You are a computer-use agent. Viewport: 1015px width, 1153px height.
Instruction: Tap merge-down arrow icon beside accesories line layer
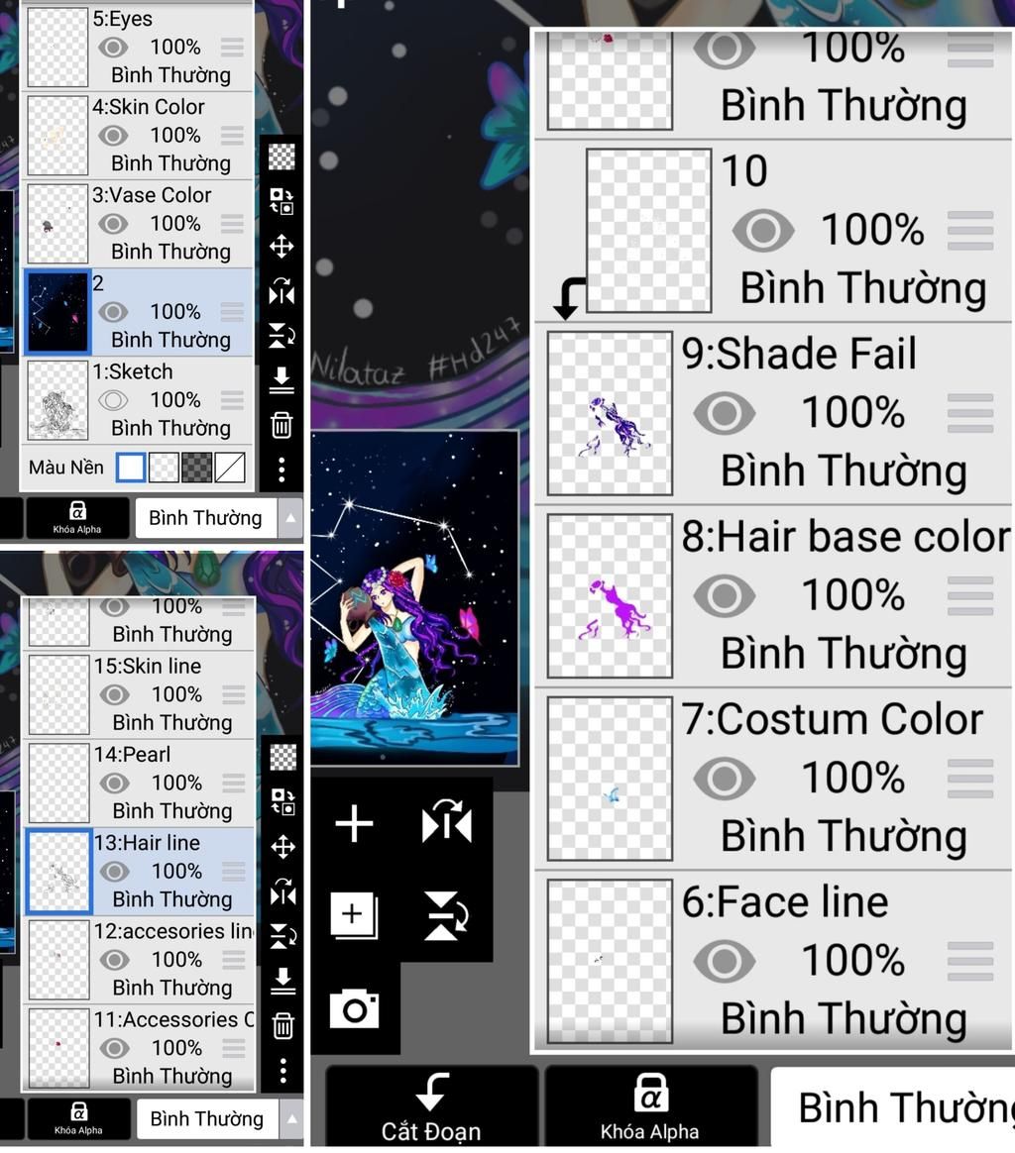pos(282,981)
